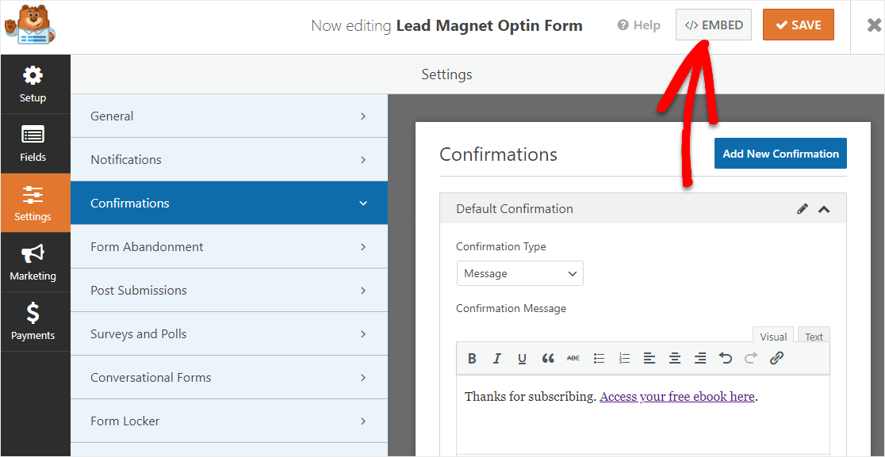This screenshot has width=885, height=457.
Task: Toggle strikethrough formatting
Action: (x=573, y=358)
